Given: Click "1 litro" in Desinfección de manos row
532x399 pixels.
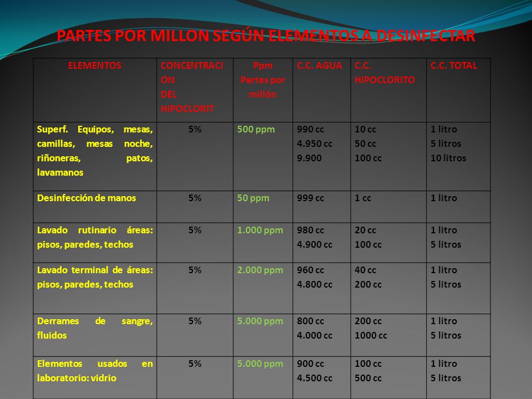Looking at the screenshot, I should click(x=444, y=198).
